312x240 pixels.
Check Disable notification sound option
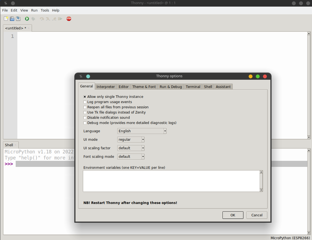85,118
